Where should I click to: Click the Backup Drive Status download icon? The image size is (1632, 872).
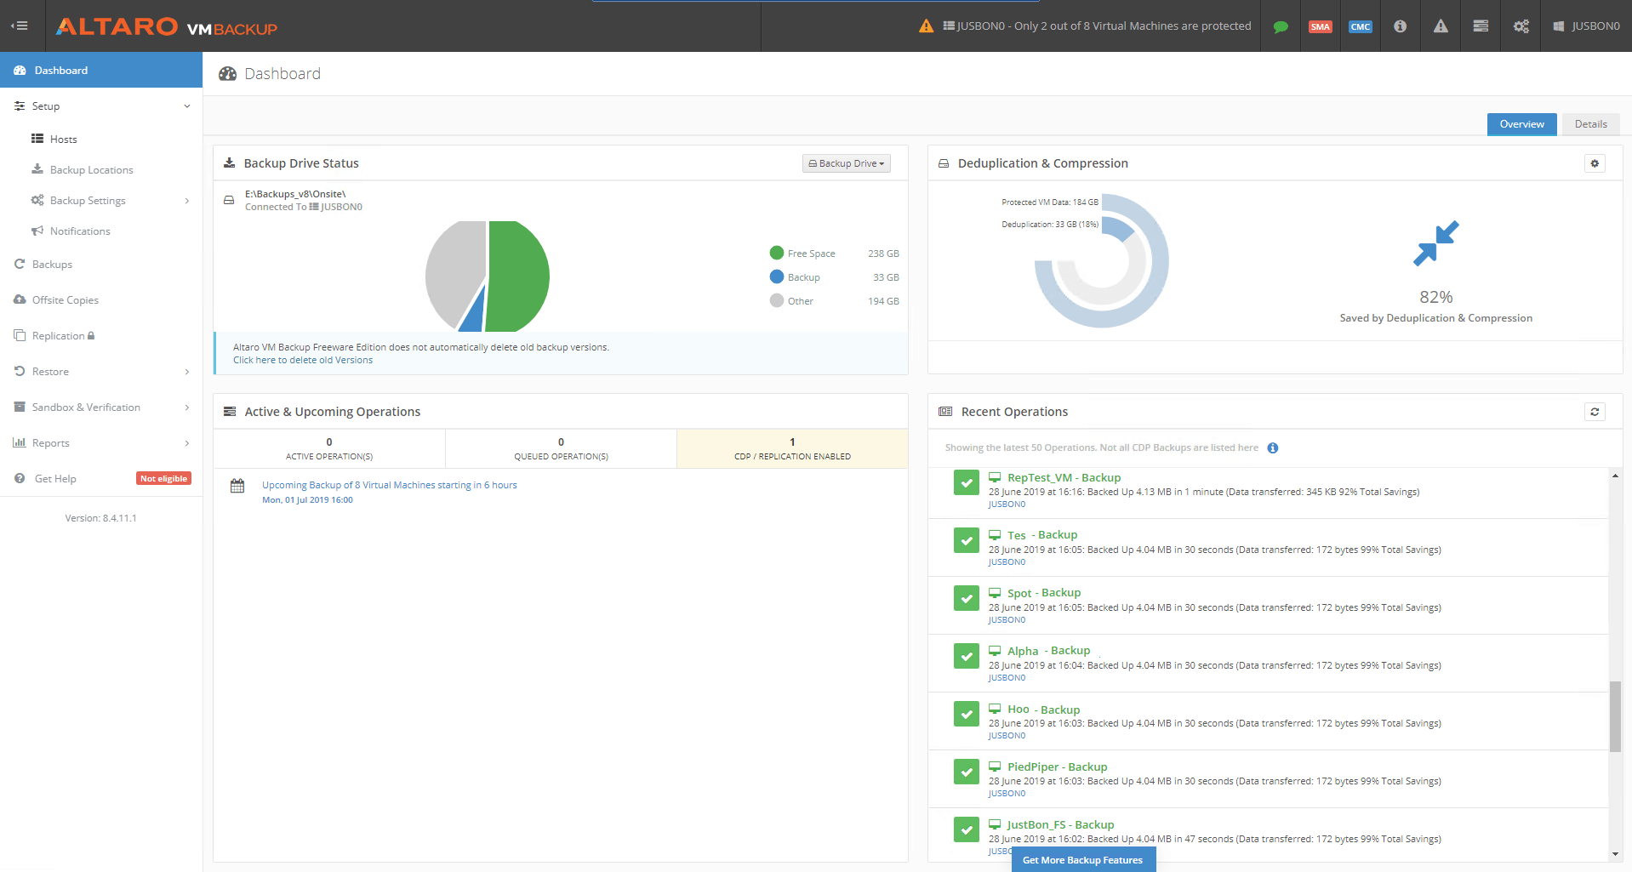click(x=229, y=163)
